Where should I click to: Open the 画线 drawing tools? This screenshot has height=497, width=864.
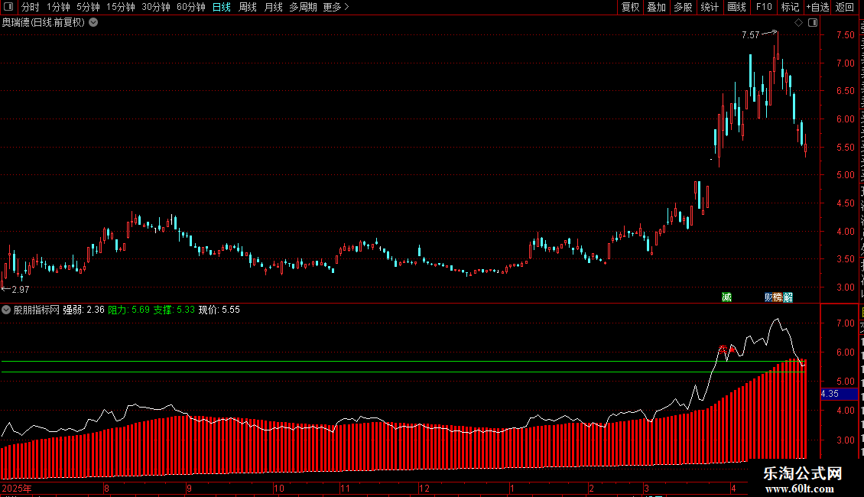click(736, 7)
